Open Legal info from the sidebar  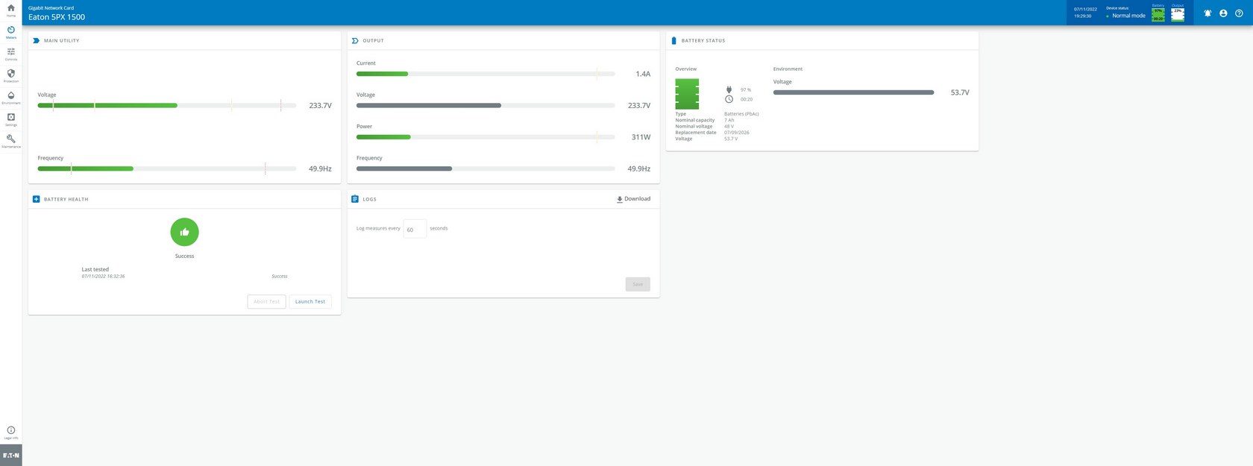(x=11, y=432)
